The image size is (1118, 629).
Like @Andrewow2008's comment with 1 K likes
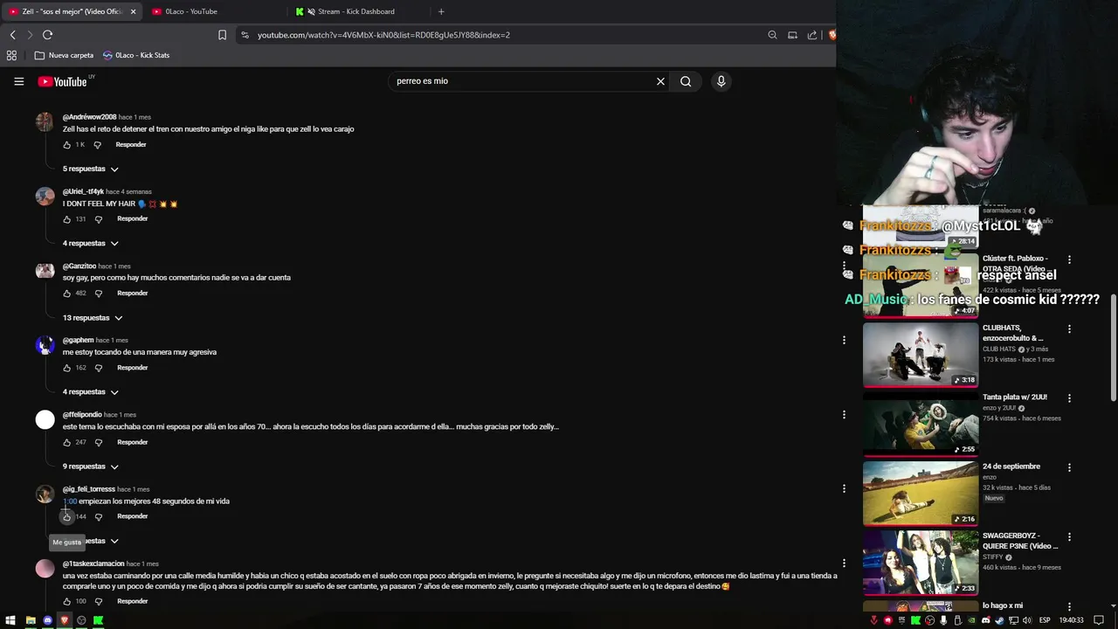[66, 145]
